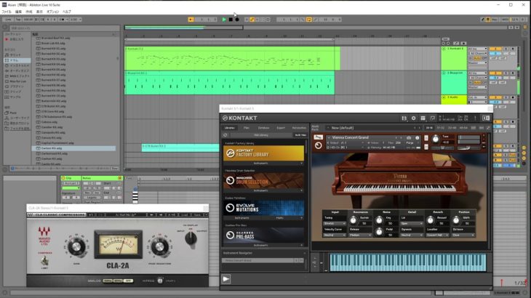
Task: Open the ファイル menu
Action: point(7,12)
